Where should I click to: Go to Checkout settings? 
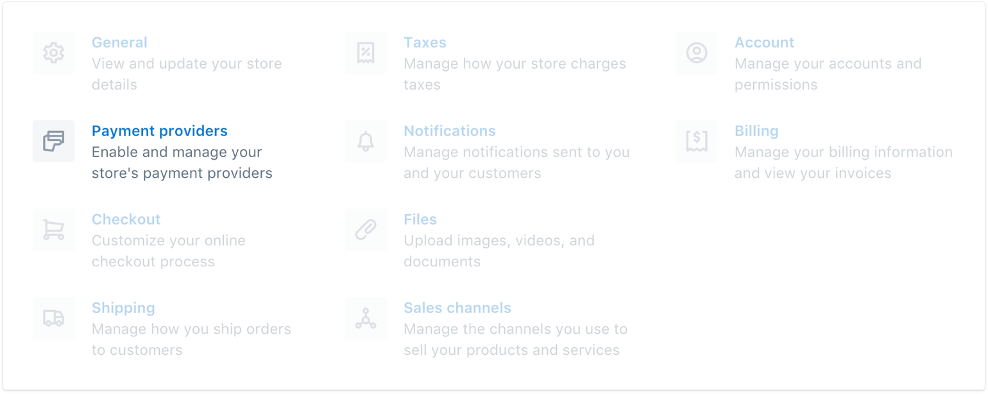[126, 219]
